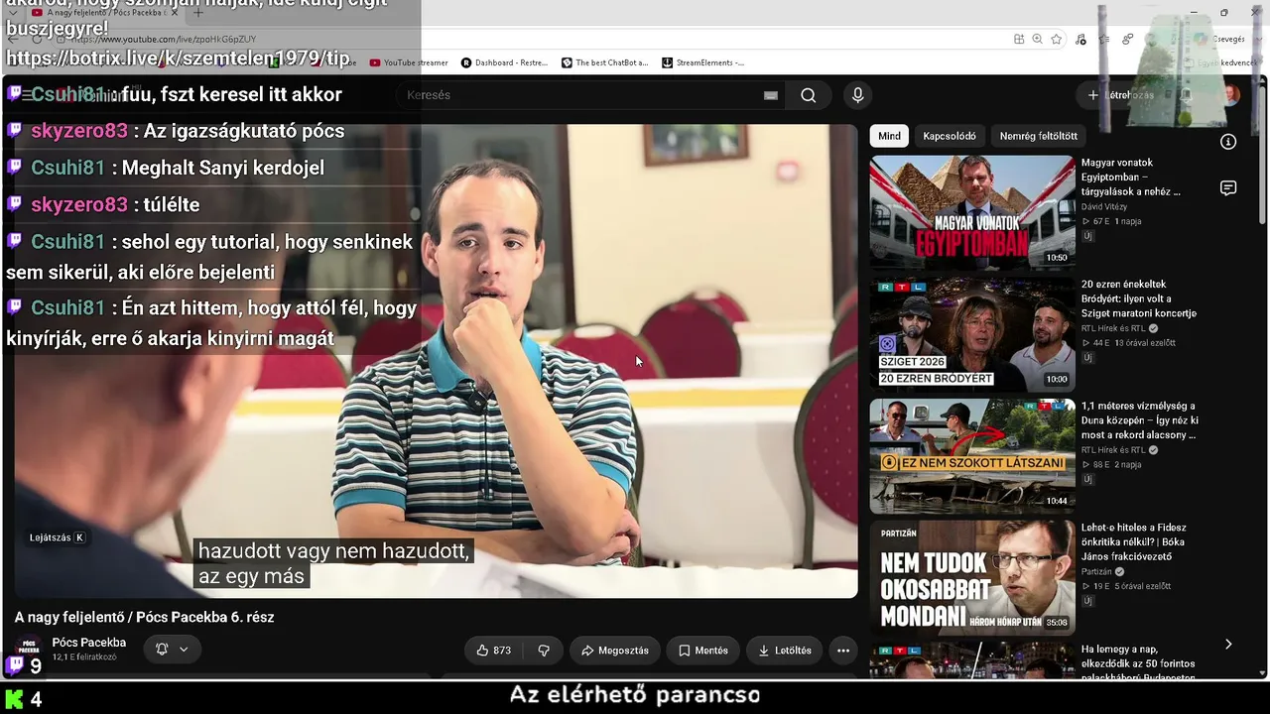The image size is (1270, 714).
Task: Click the YouTube search magnifier button
Action: (809, 95)
